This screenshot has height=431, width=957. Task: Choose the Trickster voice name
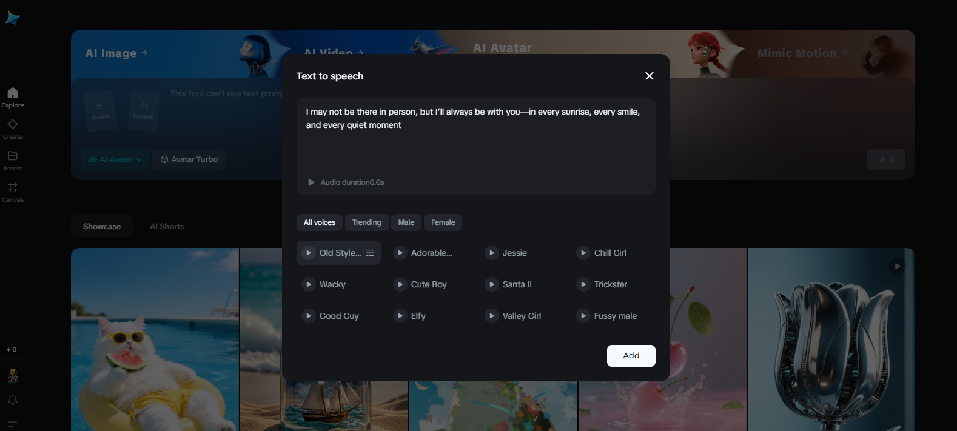(x=611, y=284)
